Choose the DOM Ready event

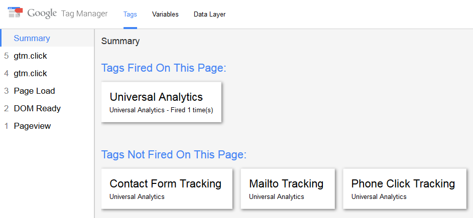coord(47,108)
